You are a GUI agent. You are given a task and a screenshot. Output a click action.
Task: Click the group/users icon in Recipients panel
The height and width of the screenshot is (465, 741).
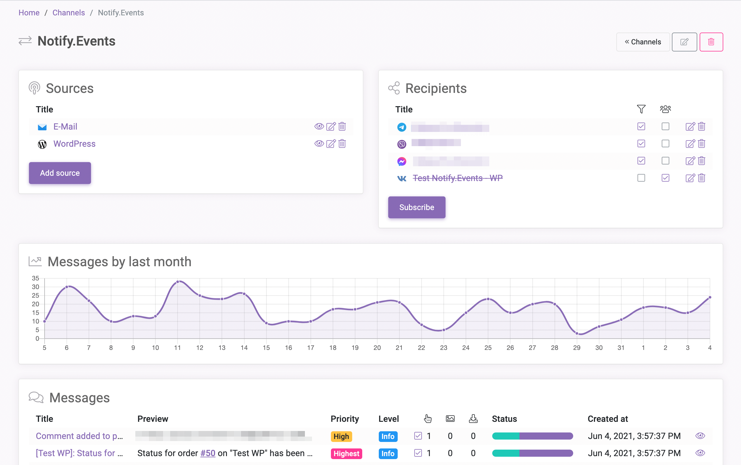pos(665,109)
